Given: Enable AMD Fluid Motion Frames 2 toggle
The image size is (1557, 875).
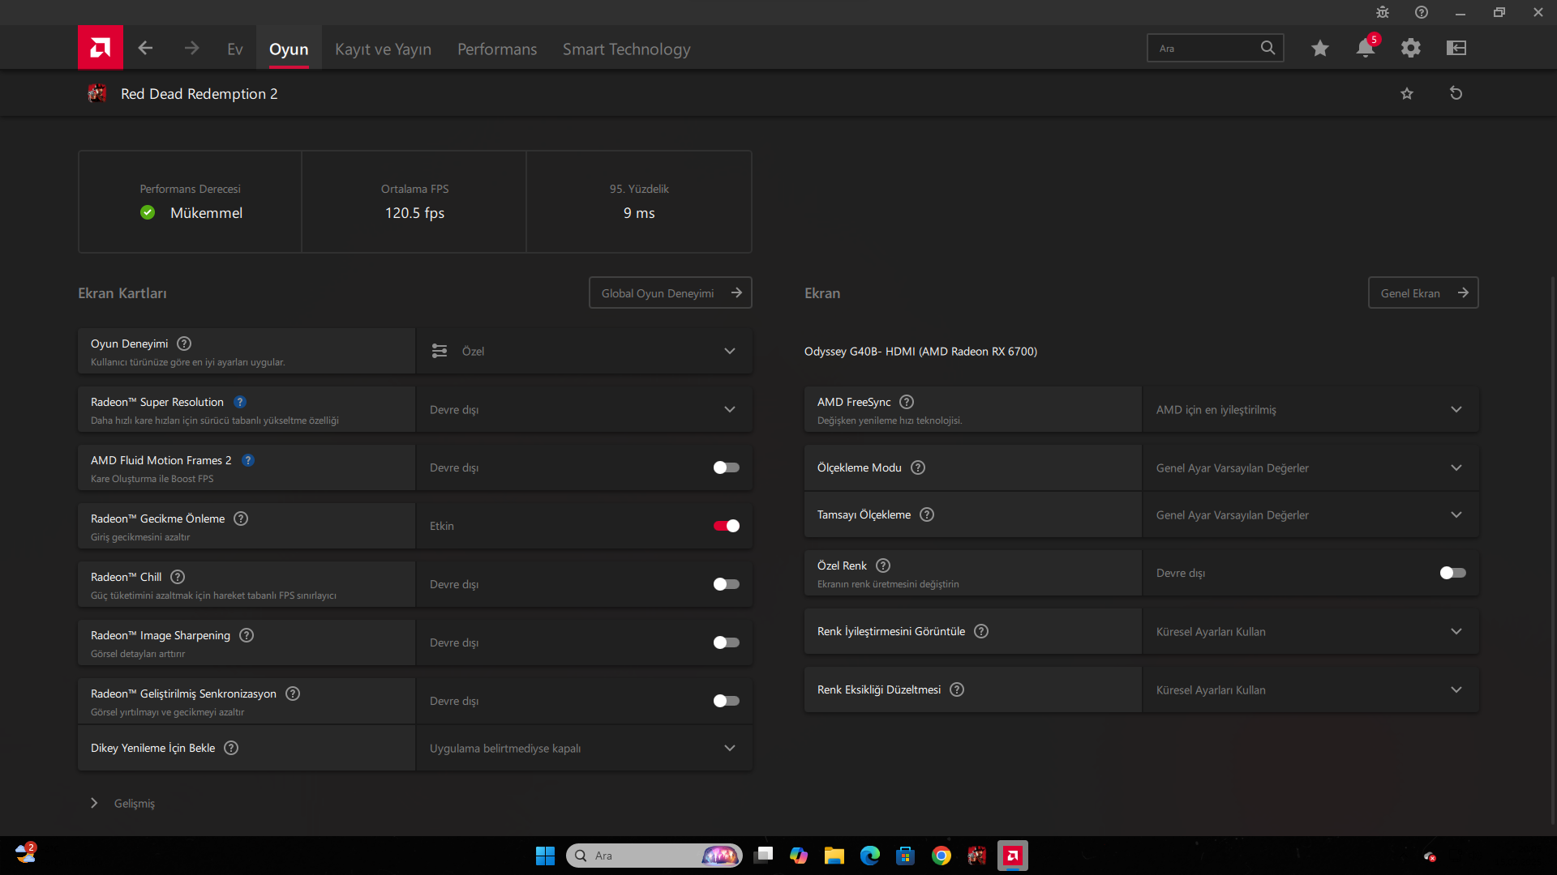Looking at the screenshot, I should pyautogui.click(x=726, y=467).
